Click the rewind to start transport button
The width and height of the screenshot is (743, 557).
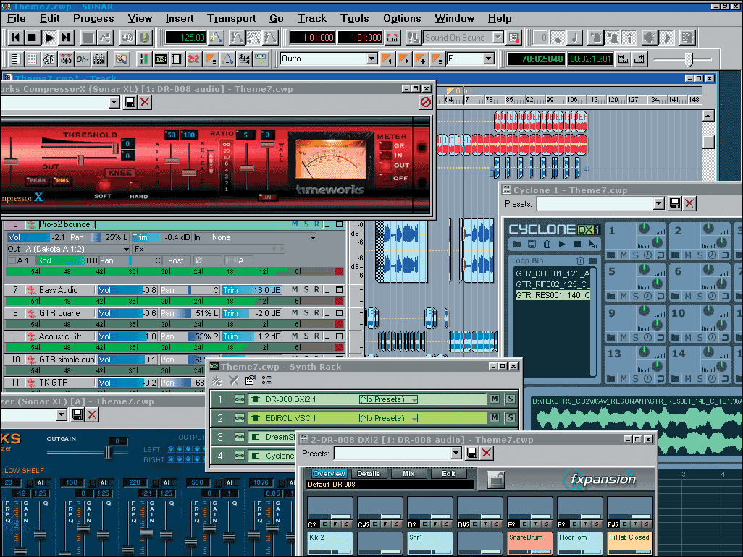click(16, 38)
